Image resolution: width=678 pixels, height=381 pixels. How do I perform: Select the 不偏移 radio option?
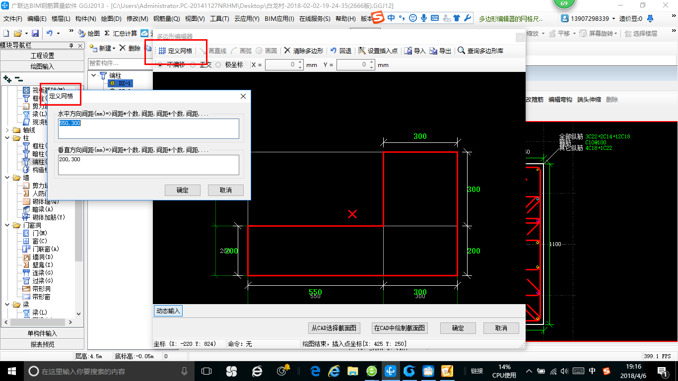[x=160, y=65]
